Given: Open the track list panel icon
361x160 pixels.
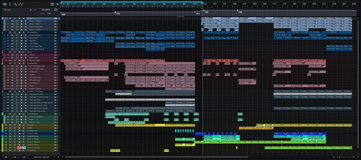Looking at the screenshot, I should [5, 4].
